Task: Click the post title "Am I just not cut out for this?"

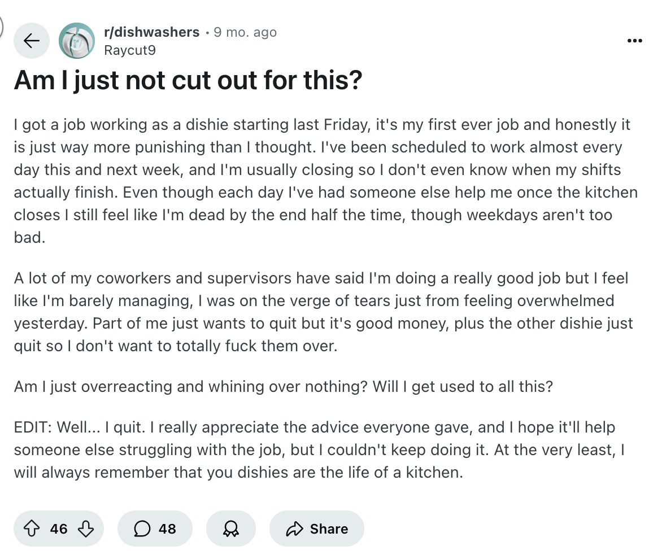Action: (x=188, y=81)
